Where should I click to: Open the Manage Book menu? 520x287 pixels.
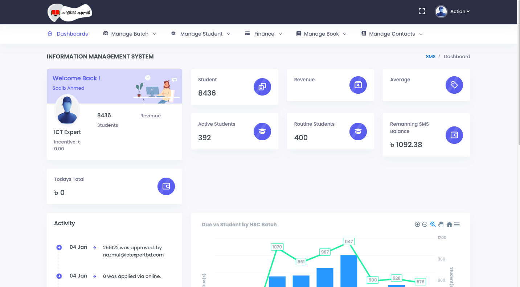tap(322, 34)
